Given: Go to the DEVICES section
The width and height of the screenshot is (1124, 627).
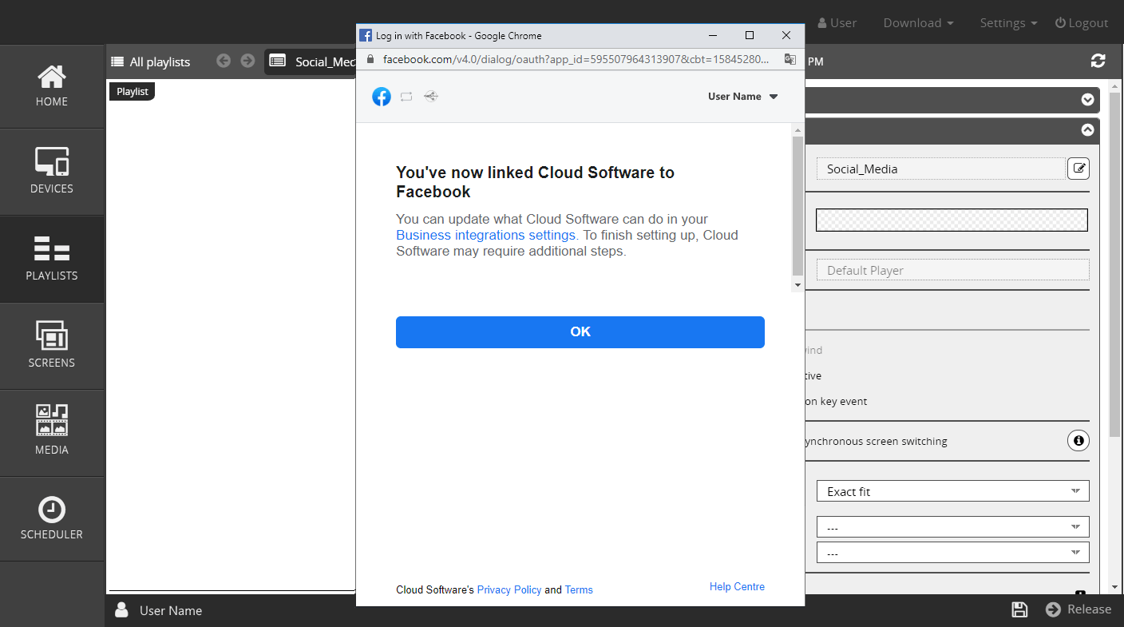Looking at the screenshot, I should pos(52,172).
